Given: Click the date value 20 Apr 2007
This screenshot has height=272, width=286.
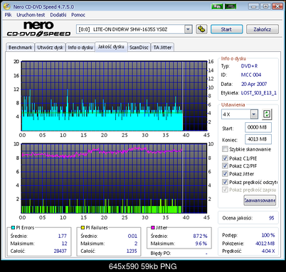Looking at the screenshot, I should coord(254,84).
